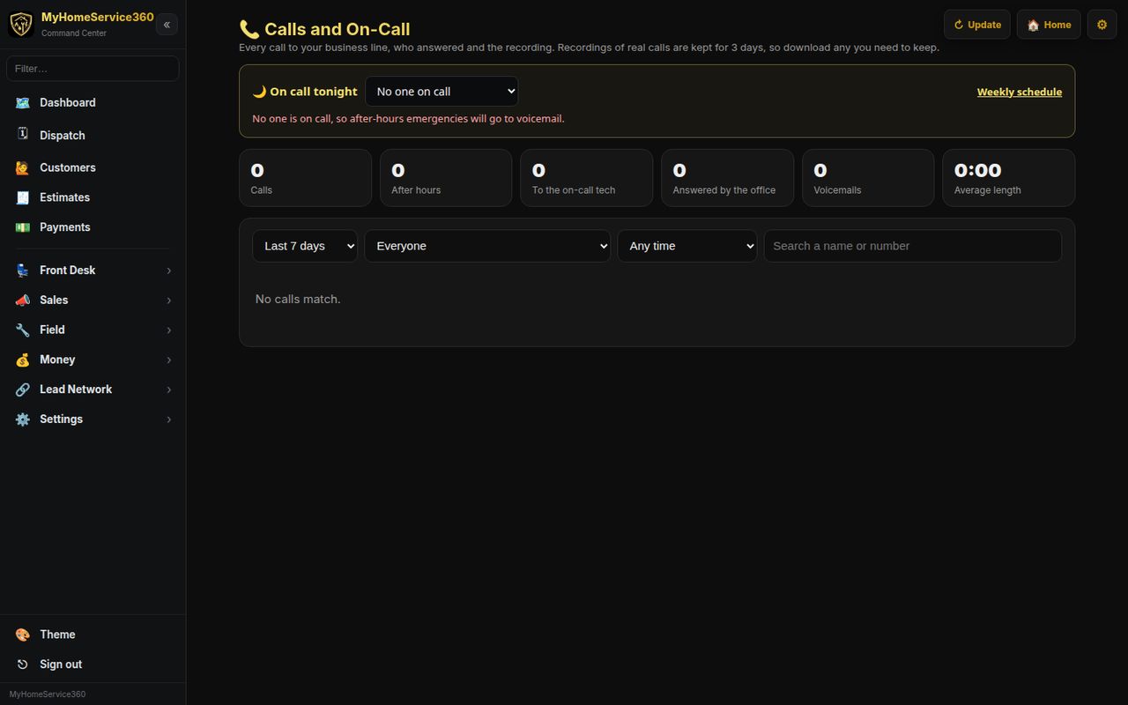The height and width of the screenshot is (705, 1128).
Task: Open the Customers menu item
Action: (x=93, y=167)
